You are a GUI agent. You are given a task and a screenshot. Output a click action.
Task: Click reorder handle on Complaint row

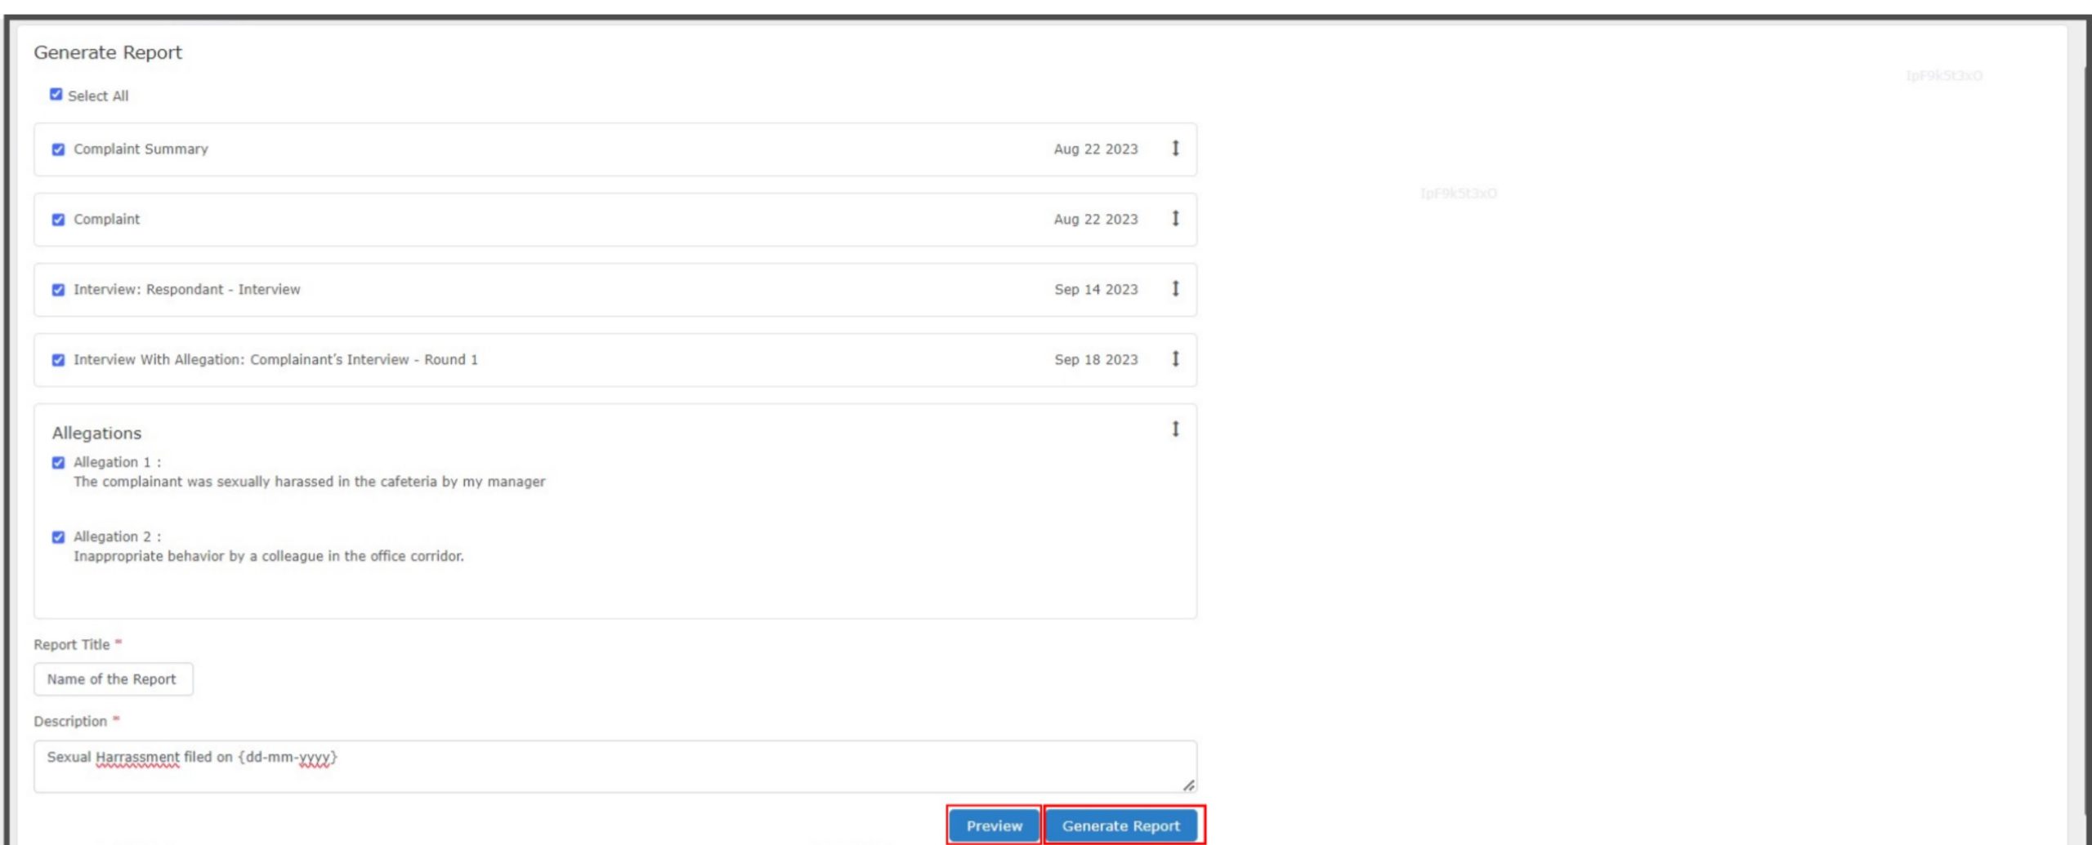(x=1175, y=219)
